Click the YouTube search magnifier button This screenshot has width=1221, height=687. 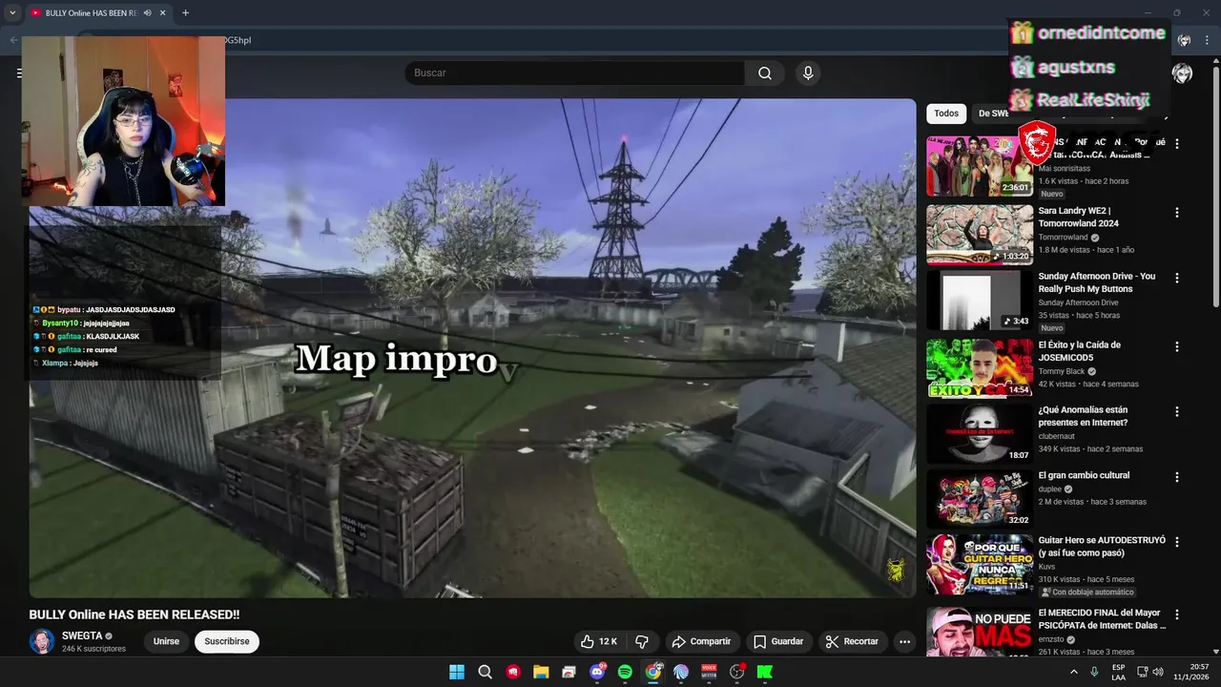pos(765,73)
